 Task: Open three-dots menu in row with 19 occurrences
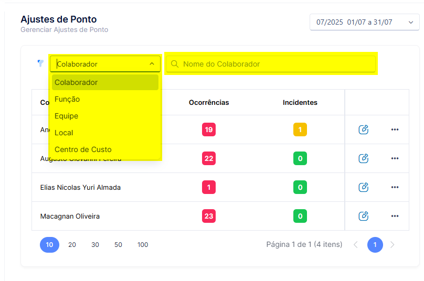[x=395, y=129]
